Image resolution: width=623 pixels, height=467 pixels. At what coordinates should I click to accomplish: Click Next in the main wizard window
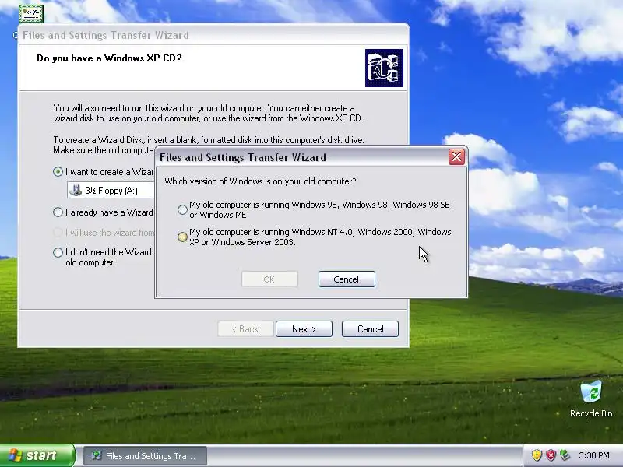pos(304,328)
